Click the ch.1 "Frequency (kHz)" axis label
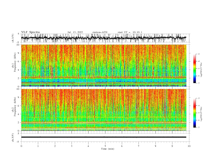Image resolution: width=213 pixels, height=164 pixels. click(x=15, y=62)
